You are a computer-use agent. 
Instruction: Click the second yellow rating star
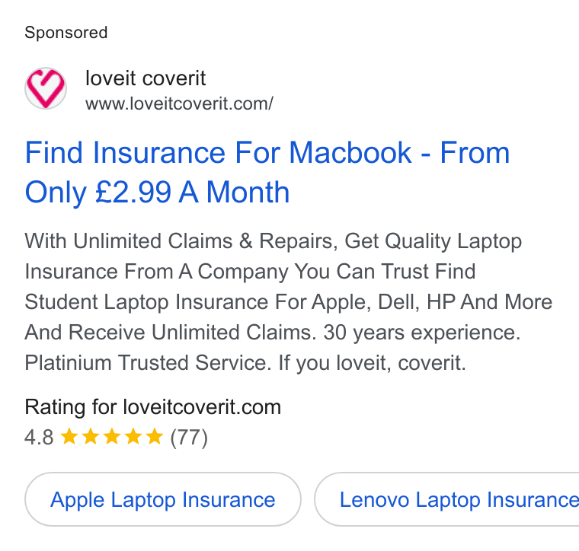tap(91, 437)
